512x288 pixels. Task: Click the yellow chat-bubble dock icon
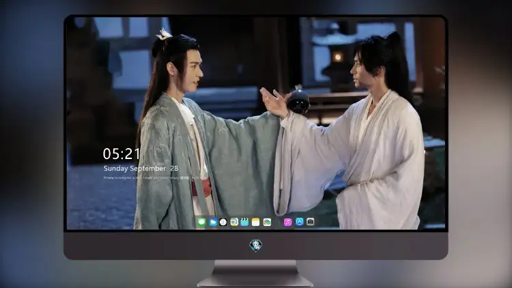(234, 222)
